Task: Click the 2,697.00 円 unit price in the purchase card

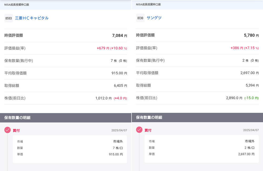Action: click(246, 154)
